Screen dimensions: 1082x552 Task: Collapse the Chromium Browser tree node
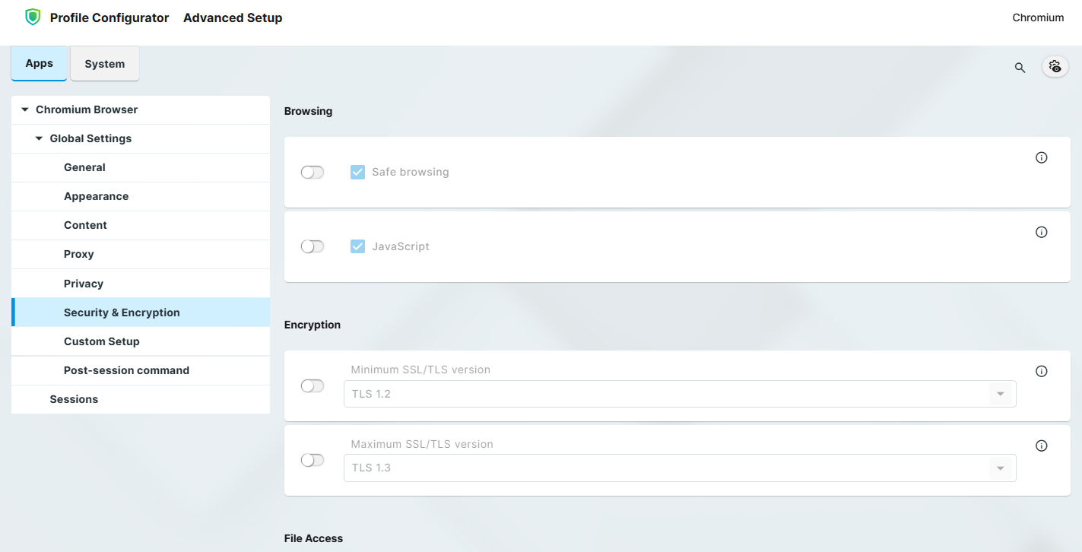25,110
